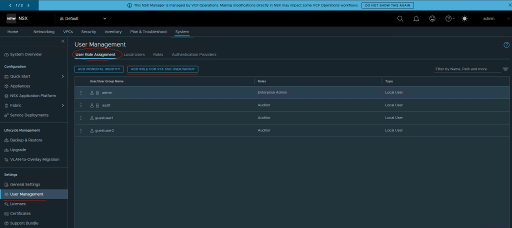Open the search magnifier icon
The width and height of the screenshot is (512, 228).
click(400, 18)
